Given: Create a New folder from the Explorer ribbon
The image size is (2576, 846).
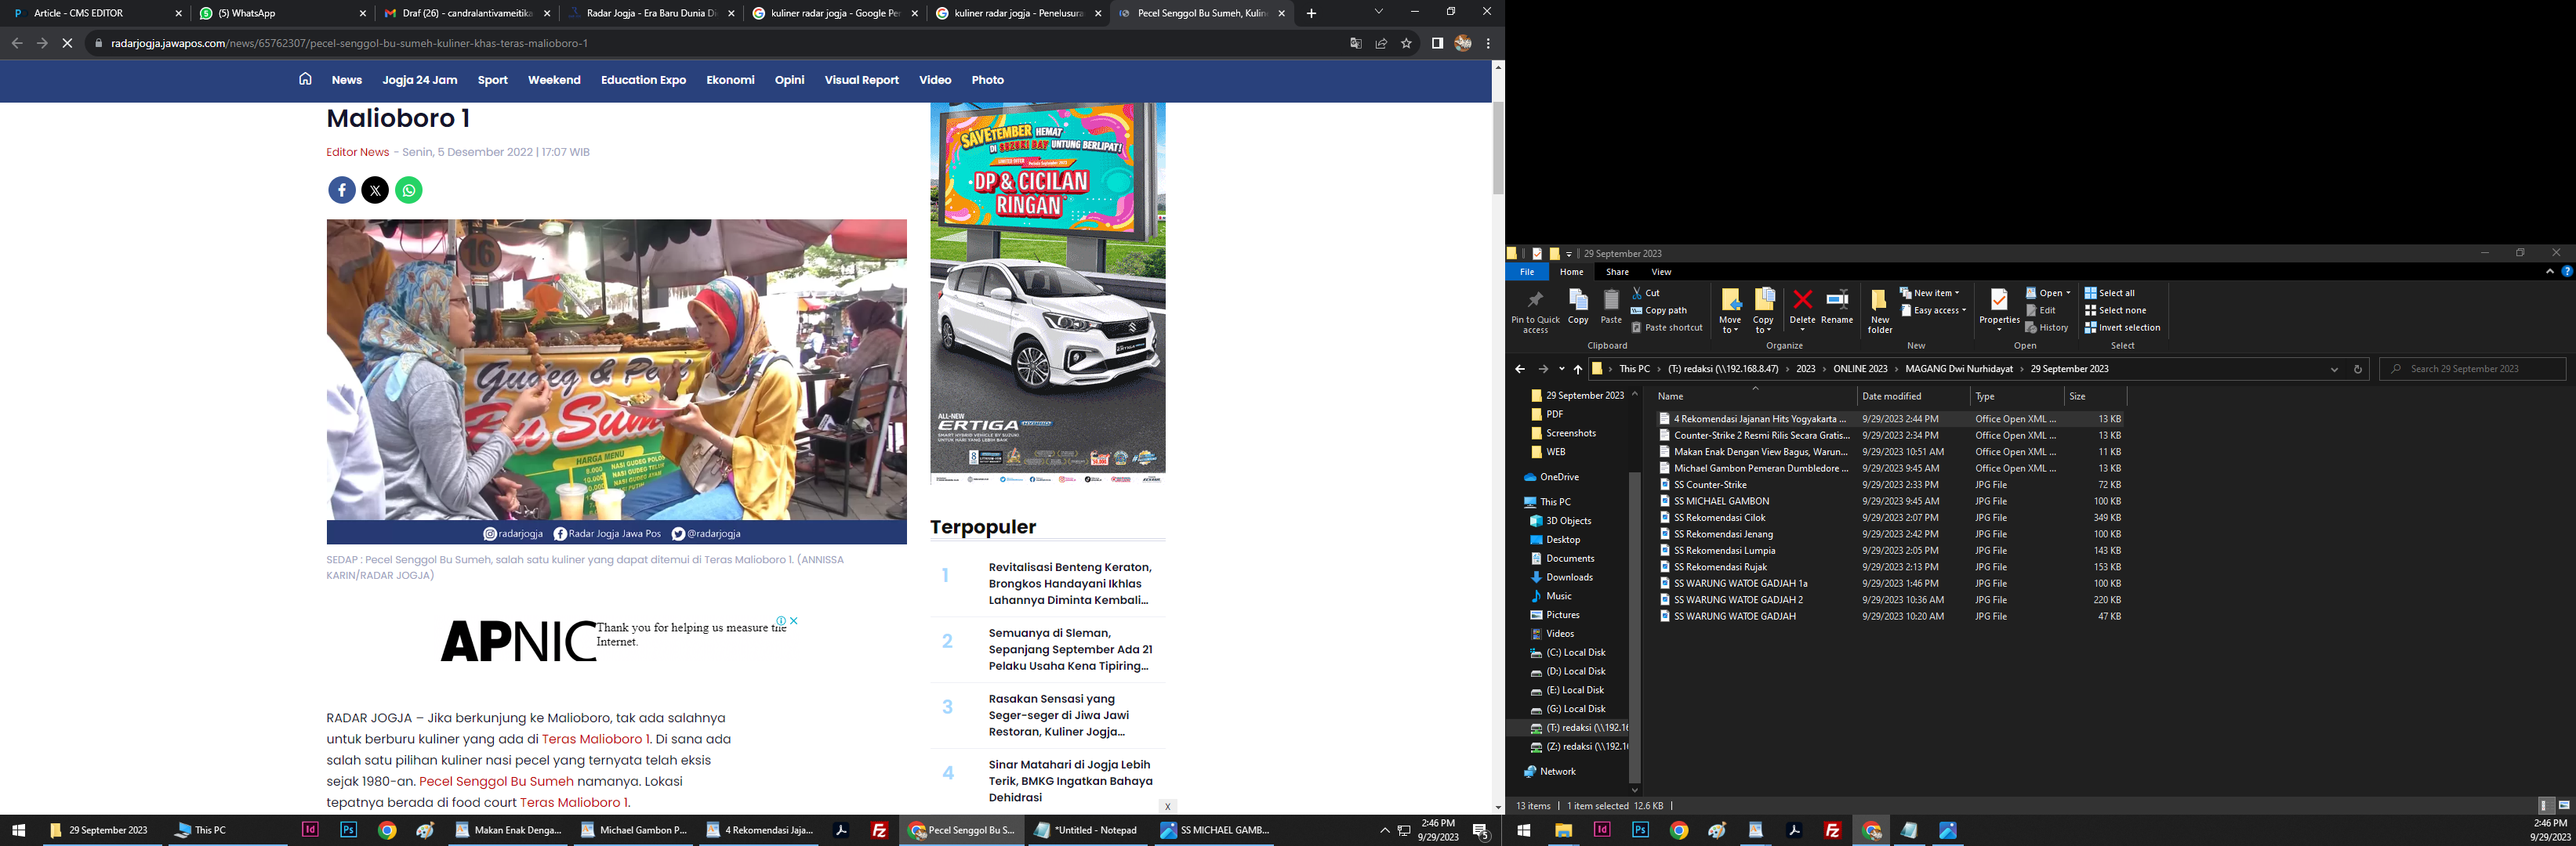Looking at the screenshot, I should (1880, 312).
